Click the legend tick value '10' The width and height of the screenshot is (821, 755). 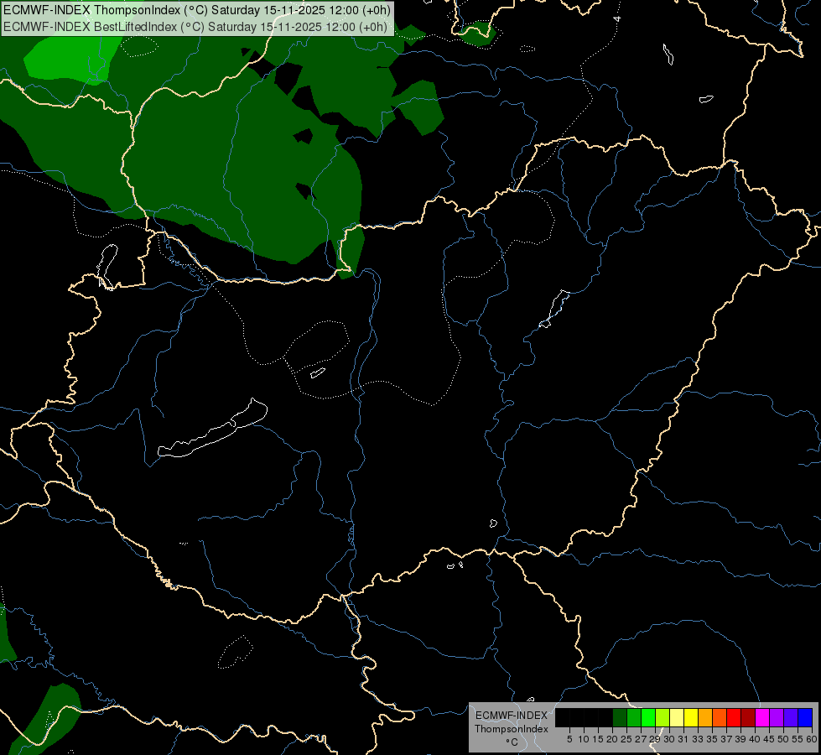click(584, 739)
